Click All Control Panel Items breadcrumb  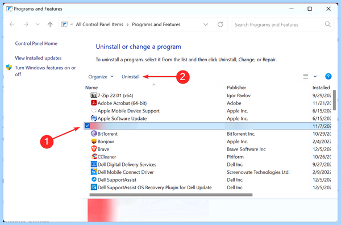[99, 24]
